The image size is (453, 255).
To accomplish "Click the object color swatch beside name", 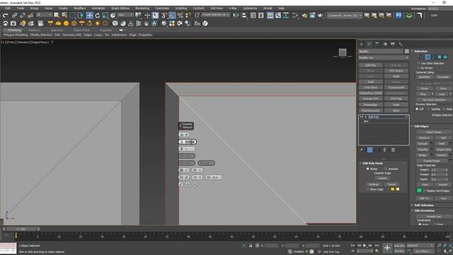I will [x=407, y=52].
